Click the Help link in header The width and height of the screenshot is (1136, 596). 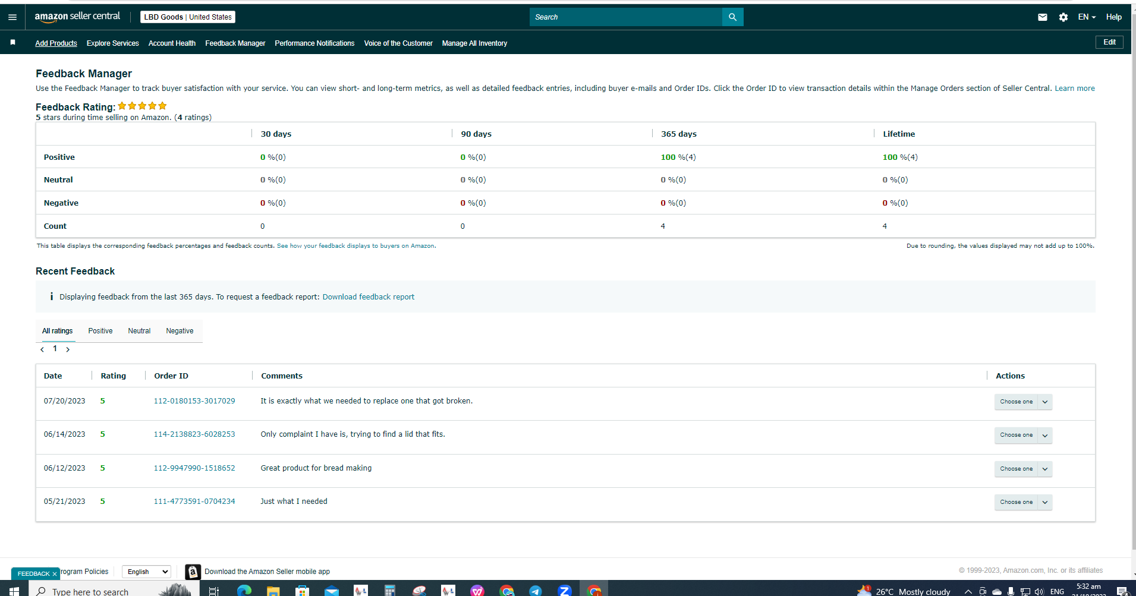[1114, 17]
